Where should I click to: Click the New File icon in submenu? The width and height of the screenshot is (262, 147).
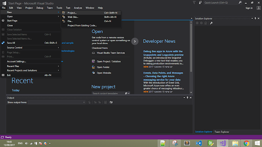[x=64, y=21]
